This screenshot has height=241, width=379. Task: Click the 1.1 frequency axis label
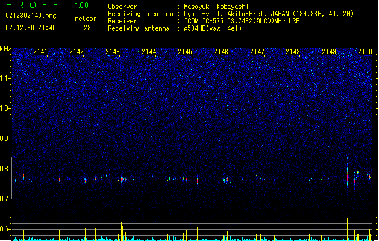pyautogui.click(x=5, y=78)
